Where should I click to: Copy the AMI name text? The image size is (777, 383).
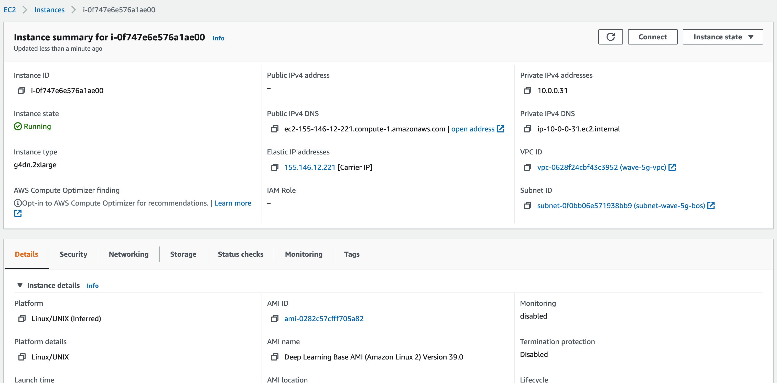pos(274,357)
